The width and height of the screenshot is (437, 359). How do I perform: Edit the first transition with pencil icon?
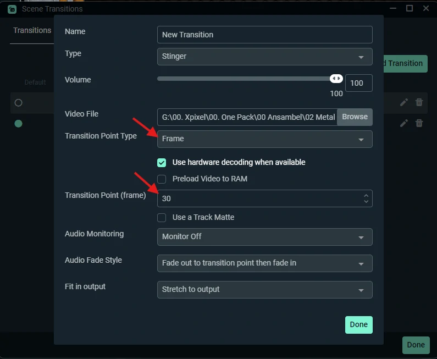tap(404, 102)
